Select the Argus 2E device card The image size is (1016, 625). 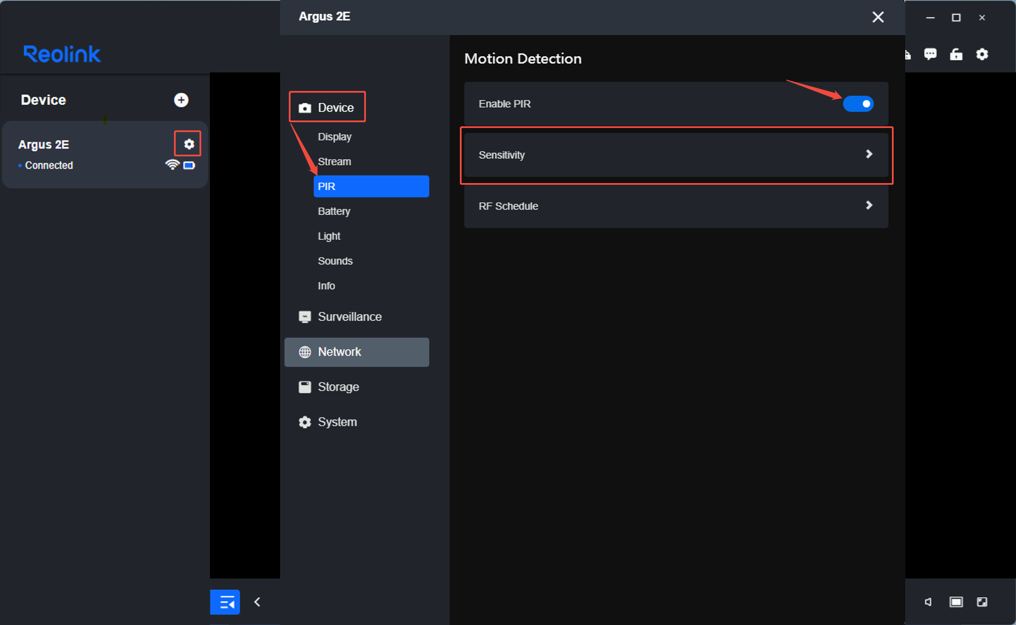click(105, 154)
